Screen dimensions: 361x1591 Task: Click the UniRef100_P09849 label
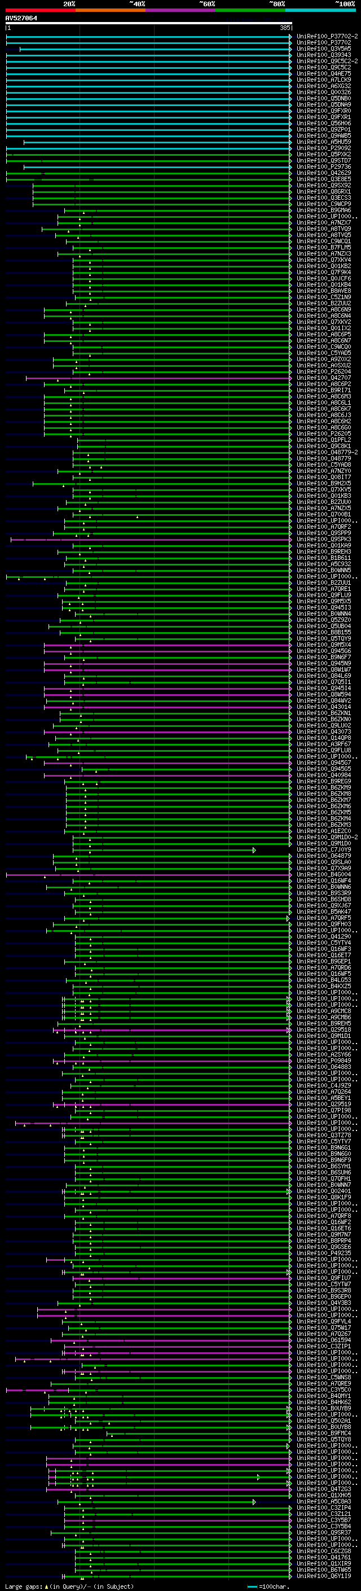[324, 1060]
